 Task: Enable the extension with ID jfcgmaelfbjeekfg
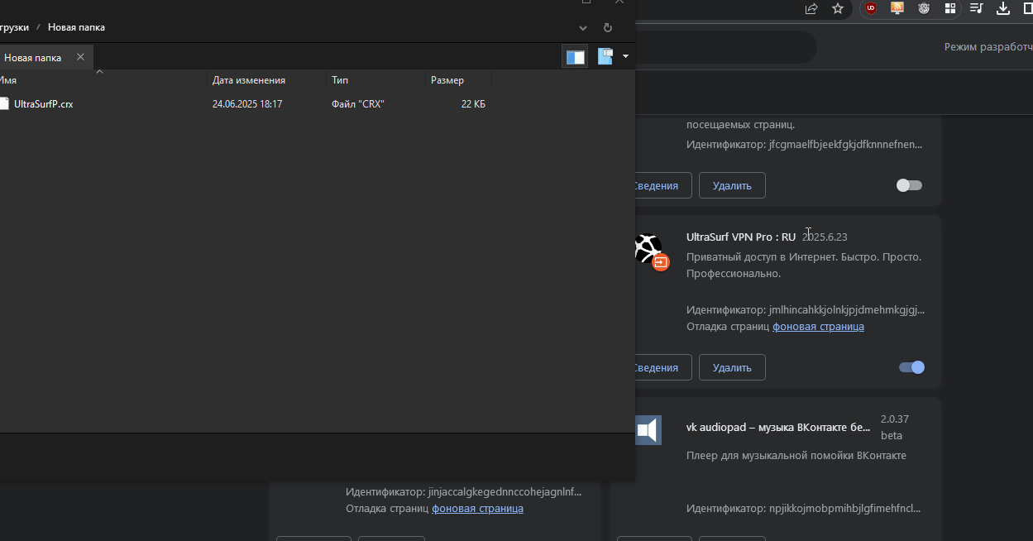tap(909, 185)
